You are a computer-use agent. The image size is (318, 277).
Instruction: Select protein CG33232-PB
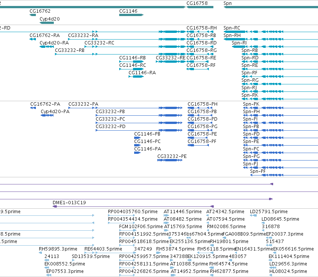pyautogui.click(x=110, y=112)
